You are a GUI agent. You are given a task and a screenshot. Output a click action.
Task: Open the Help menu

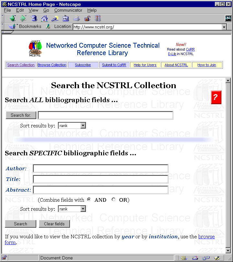[x=92, y=10]
